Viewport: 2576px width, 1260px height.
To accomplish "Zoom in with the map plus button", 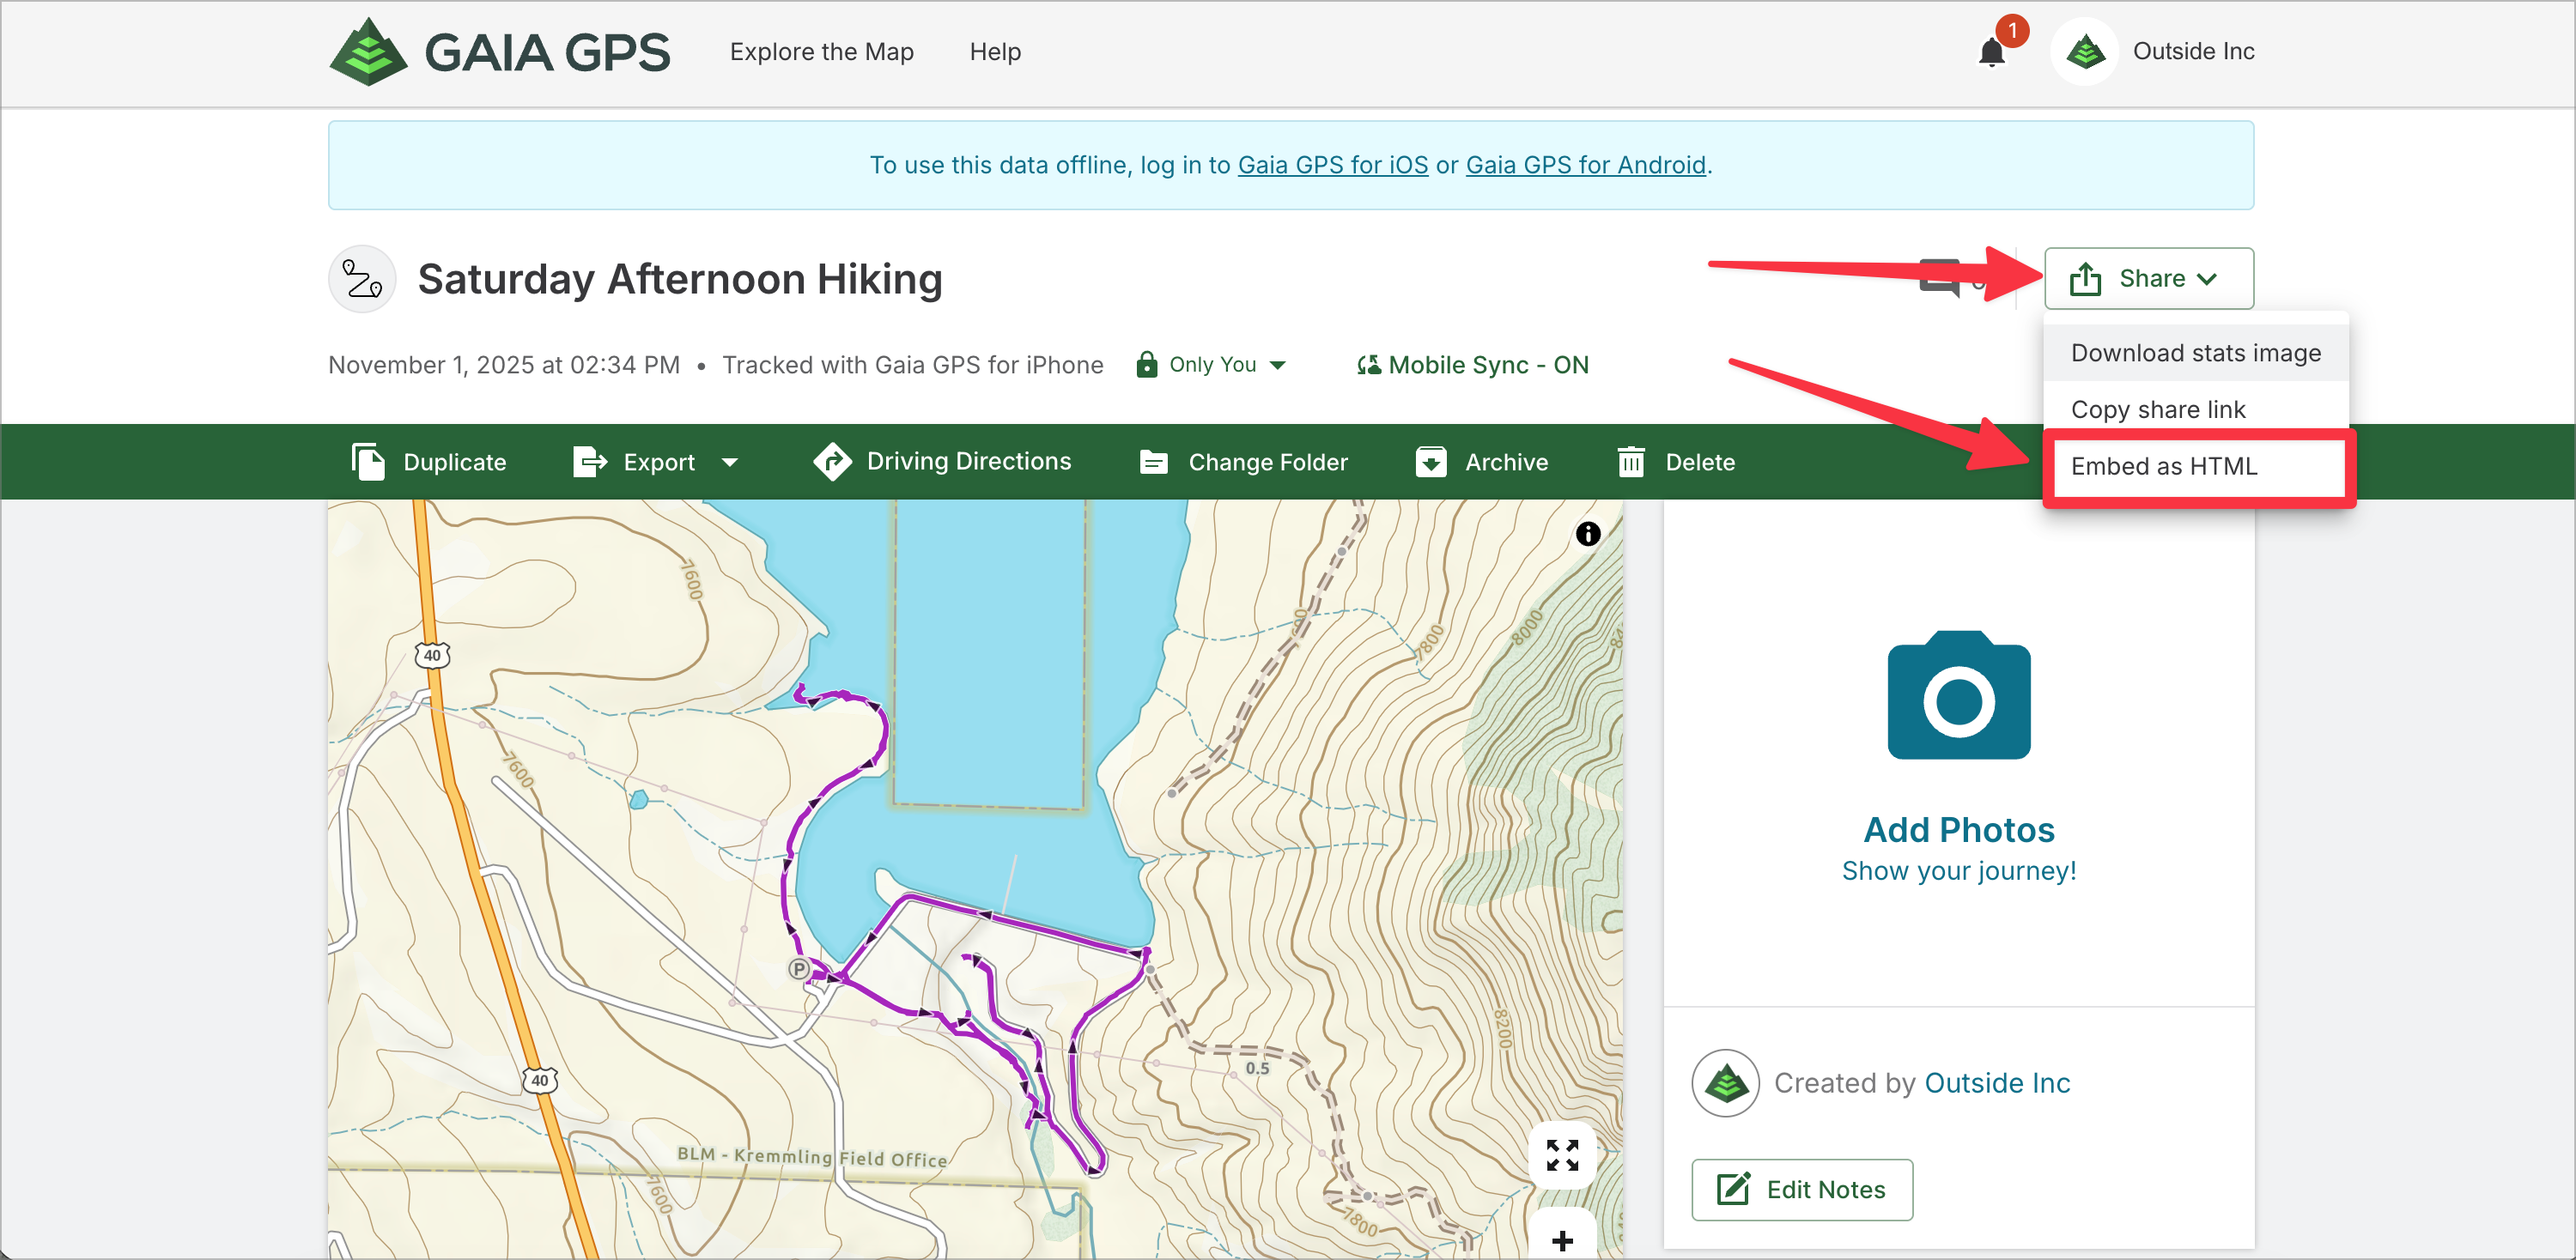I will tap(1561, 1239).
